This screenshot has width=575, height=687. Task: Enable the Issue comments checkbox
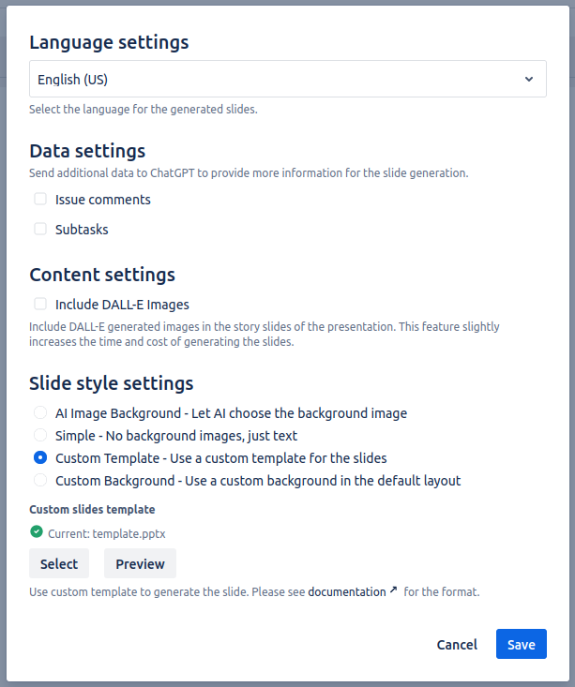(x=40, y=200)
